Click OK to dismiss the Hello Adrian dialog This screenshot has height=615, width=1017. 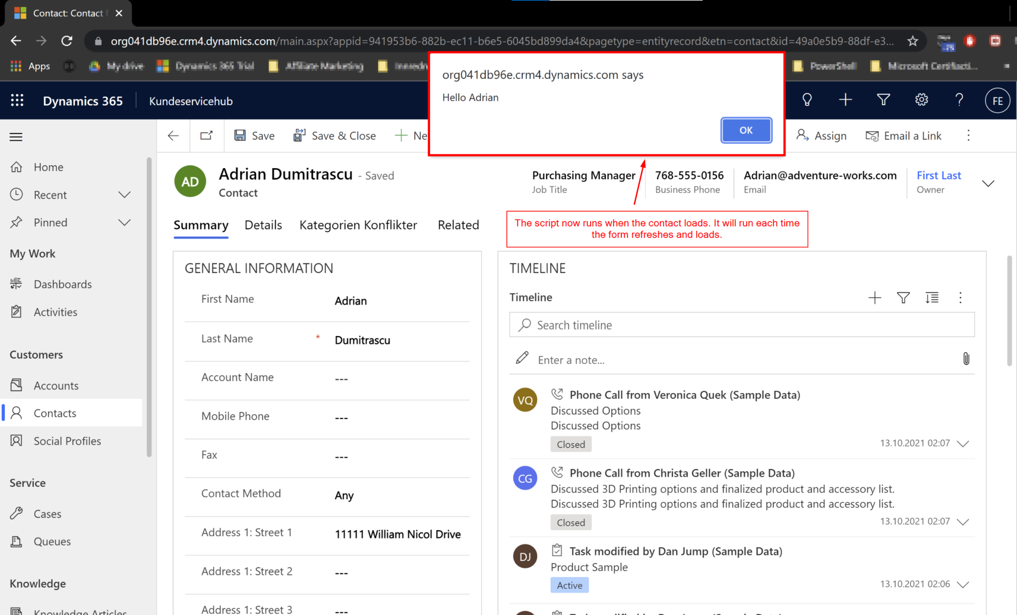[x=745, y=130]
